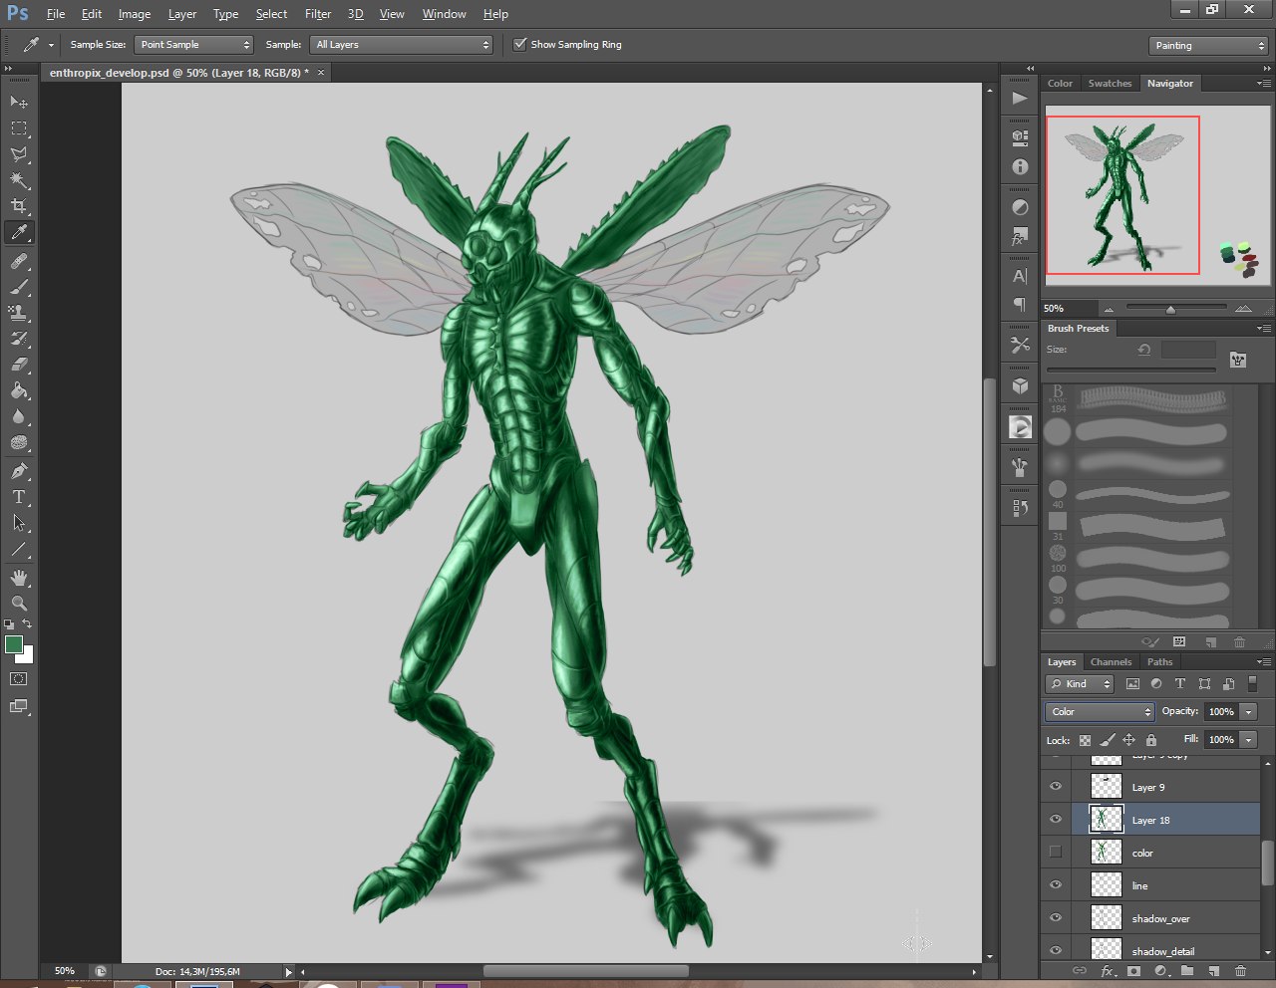1276x988 pixels.
Task: Hide the line layer
Action: coord(1056,885)
